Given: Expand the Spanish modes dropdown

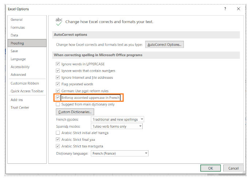Looking at the screenshot, I should pyautogui.click(x=116, y=126).
